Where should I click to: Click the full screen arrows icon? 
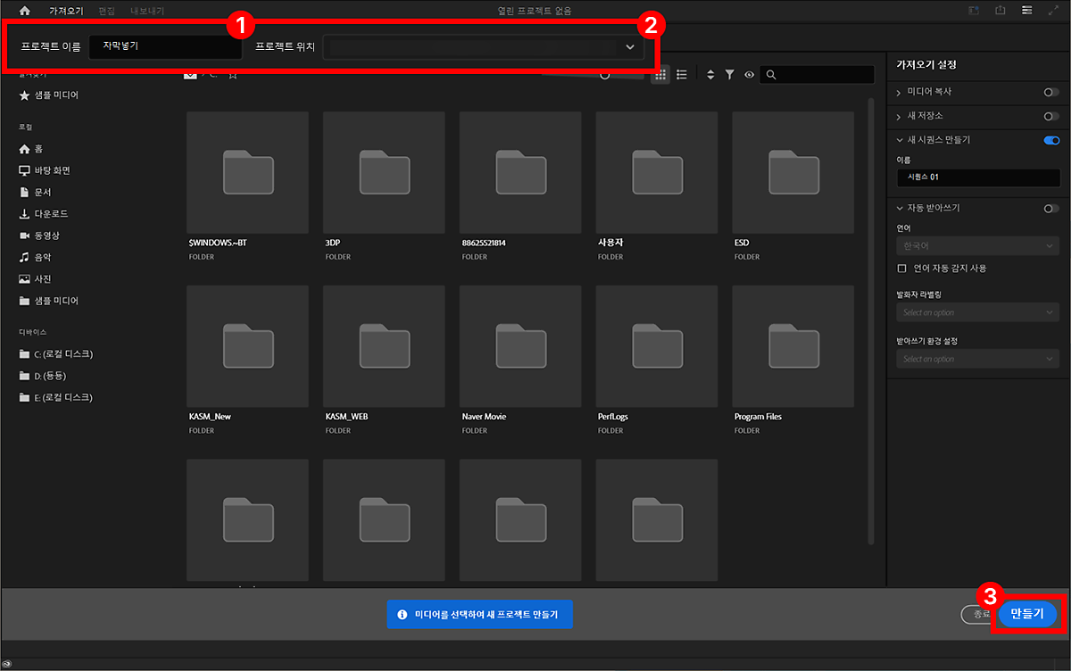click(x=1054, y=11)
